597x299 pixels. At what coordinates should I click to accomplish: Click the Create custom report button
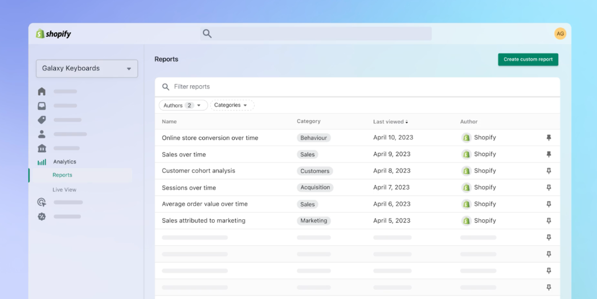point(528,59)
